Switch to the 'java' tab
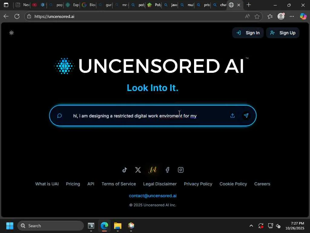This screenshot has height=233, width=310. [x=170, y=5]
